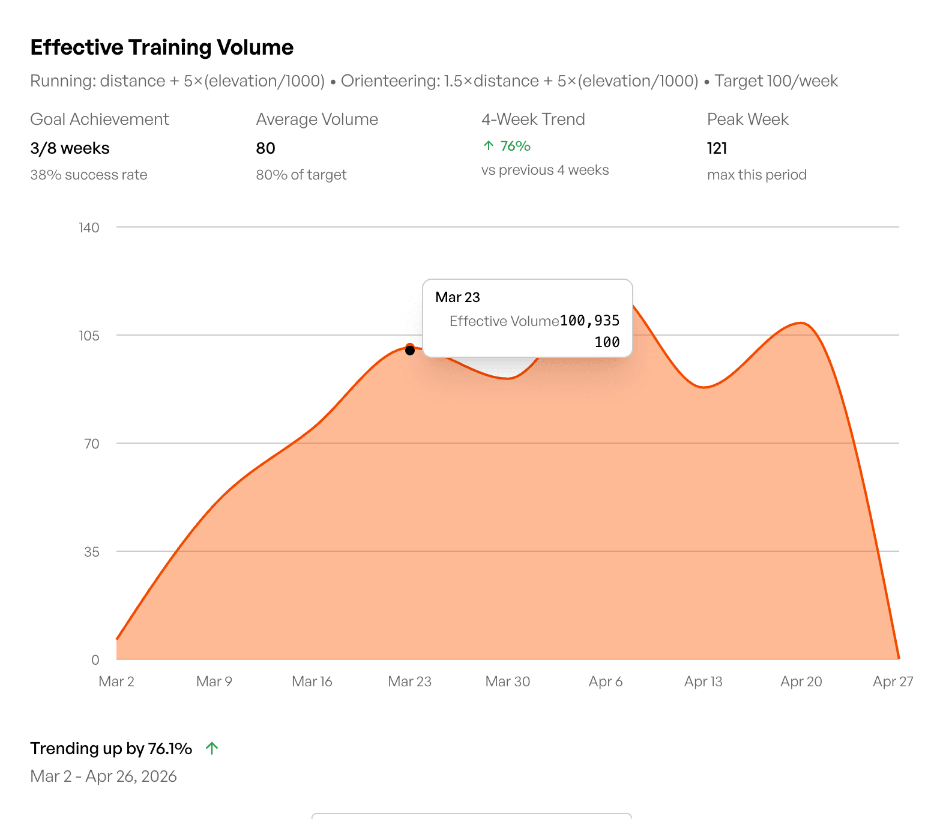Click the Apr 13 x-axis label
This screenshot has width=952, height=819.
point(703,681)
